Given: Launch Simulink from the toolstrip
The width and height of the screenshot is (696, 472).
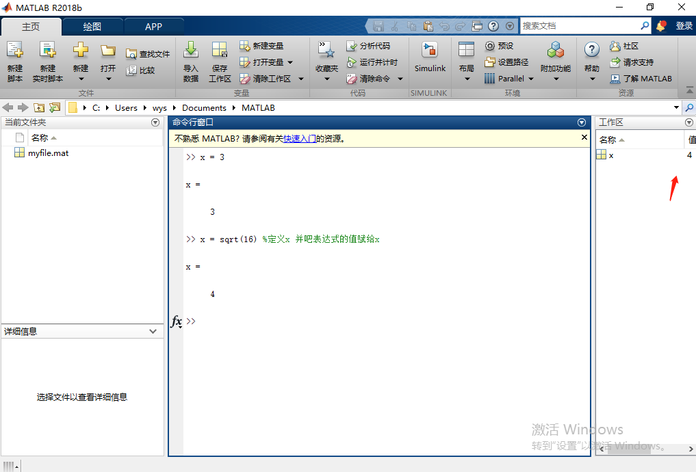Looking at the screenshot, I should click(430, 57).
